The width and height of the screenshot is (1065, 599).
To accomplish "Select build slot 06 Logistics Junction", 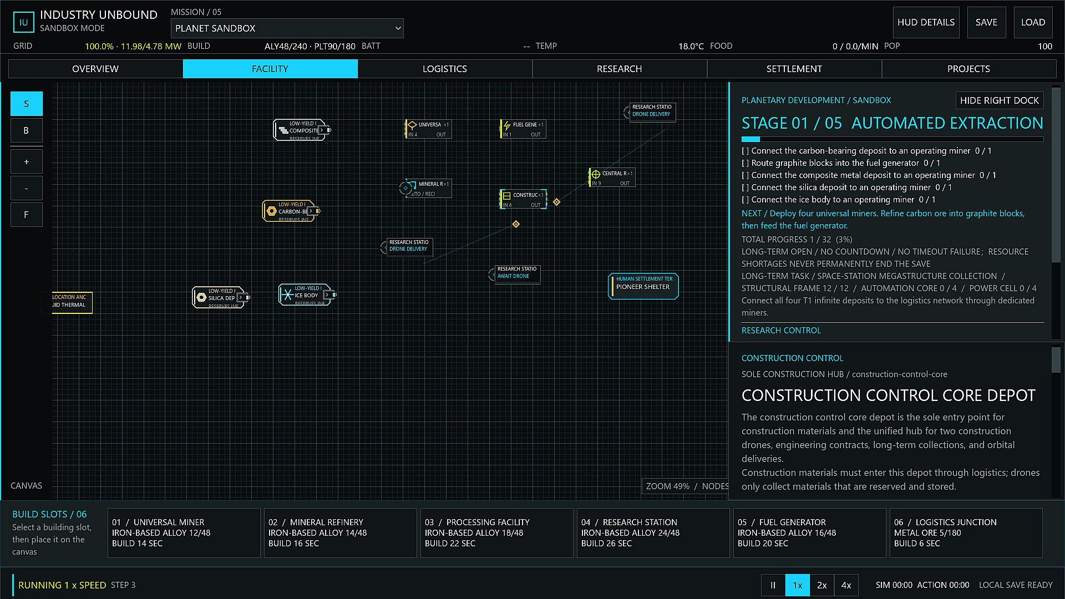I will (x=966, y=533).
